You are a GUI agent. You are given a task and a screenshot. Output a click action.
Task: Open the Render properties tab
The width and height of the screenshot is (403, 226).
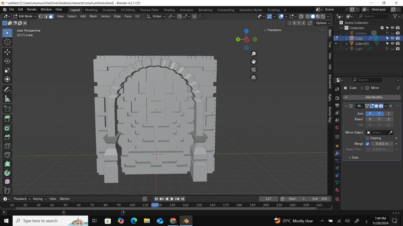pyautogui.click(x=337, y=98)
